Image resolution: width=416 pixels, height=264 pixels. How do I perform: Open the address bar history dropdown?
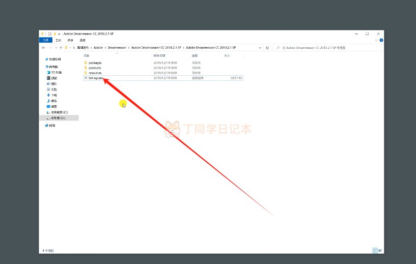[x=260, y=48]
